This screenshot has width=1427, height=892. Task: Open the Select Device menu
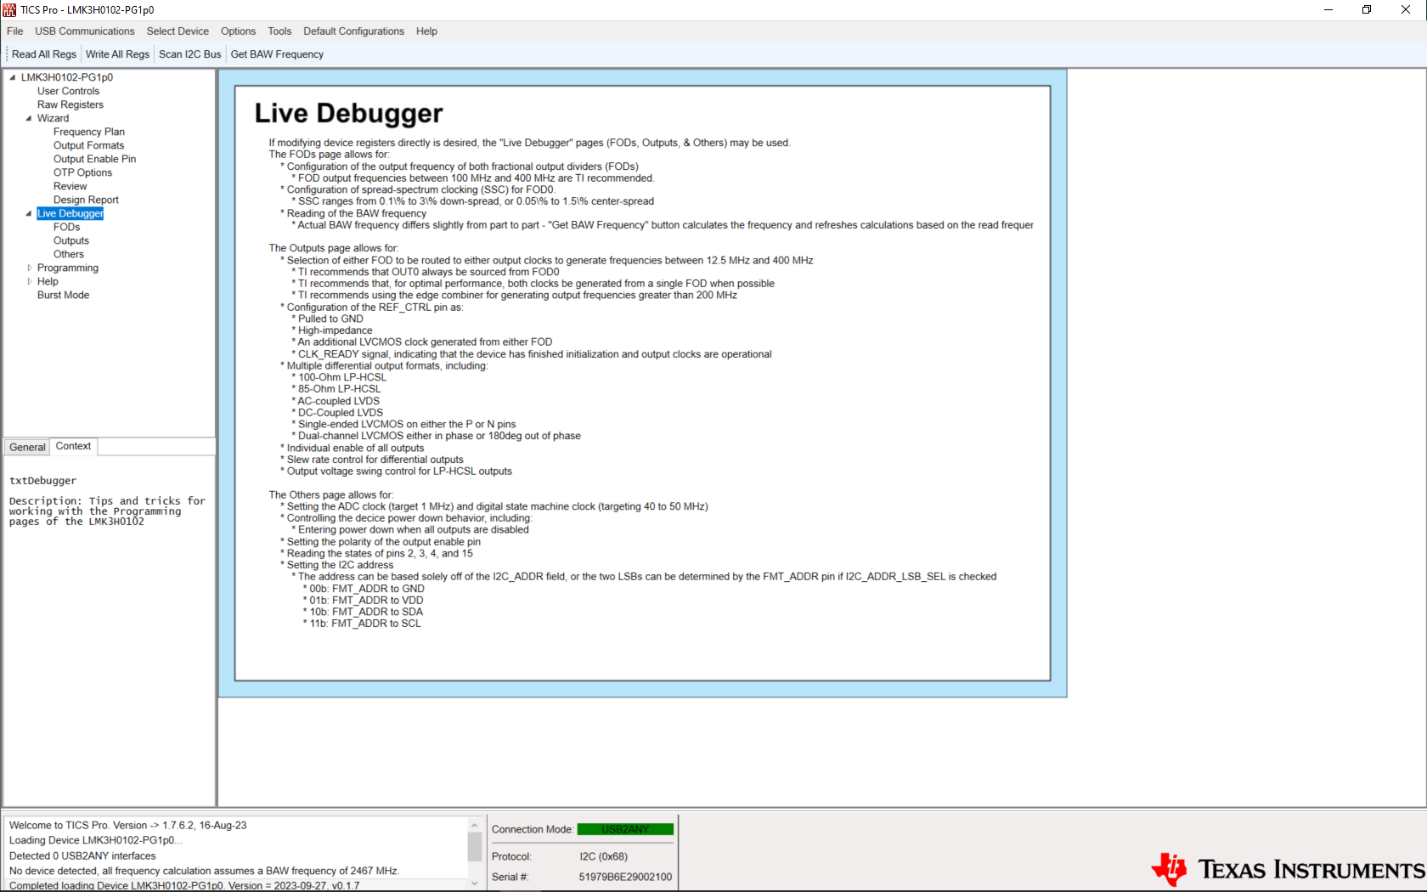[x=178, y=31]
